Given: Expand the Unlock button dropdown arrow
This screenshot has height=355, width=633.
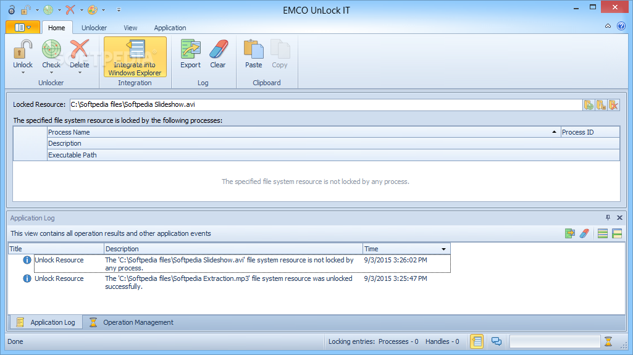Looking at the screenshot, I should [23, 73].
